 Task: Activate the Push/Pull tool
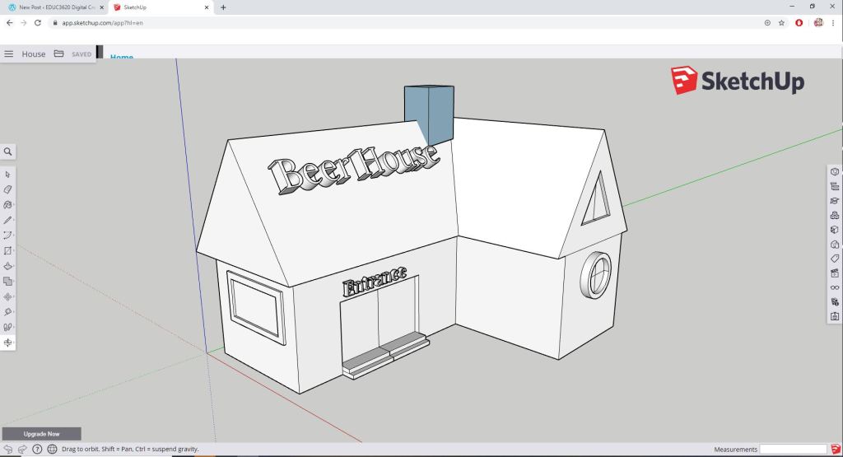(x=7, y=266)
